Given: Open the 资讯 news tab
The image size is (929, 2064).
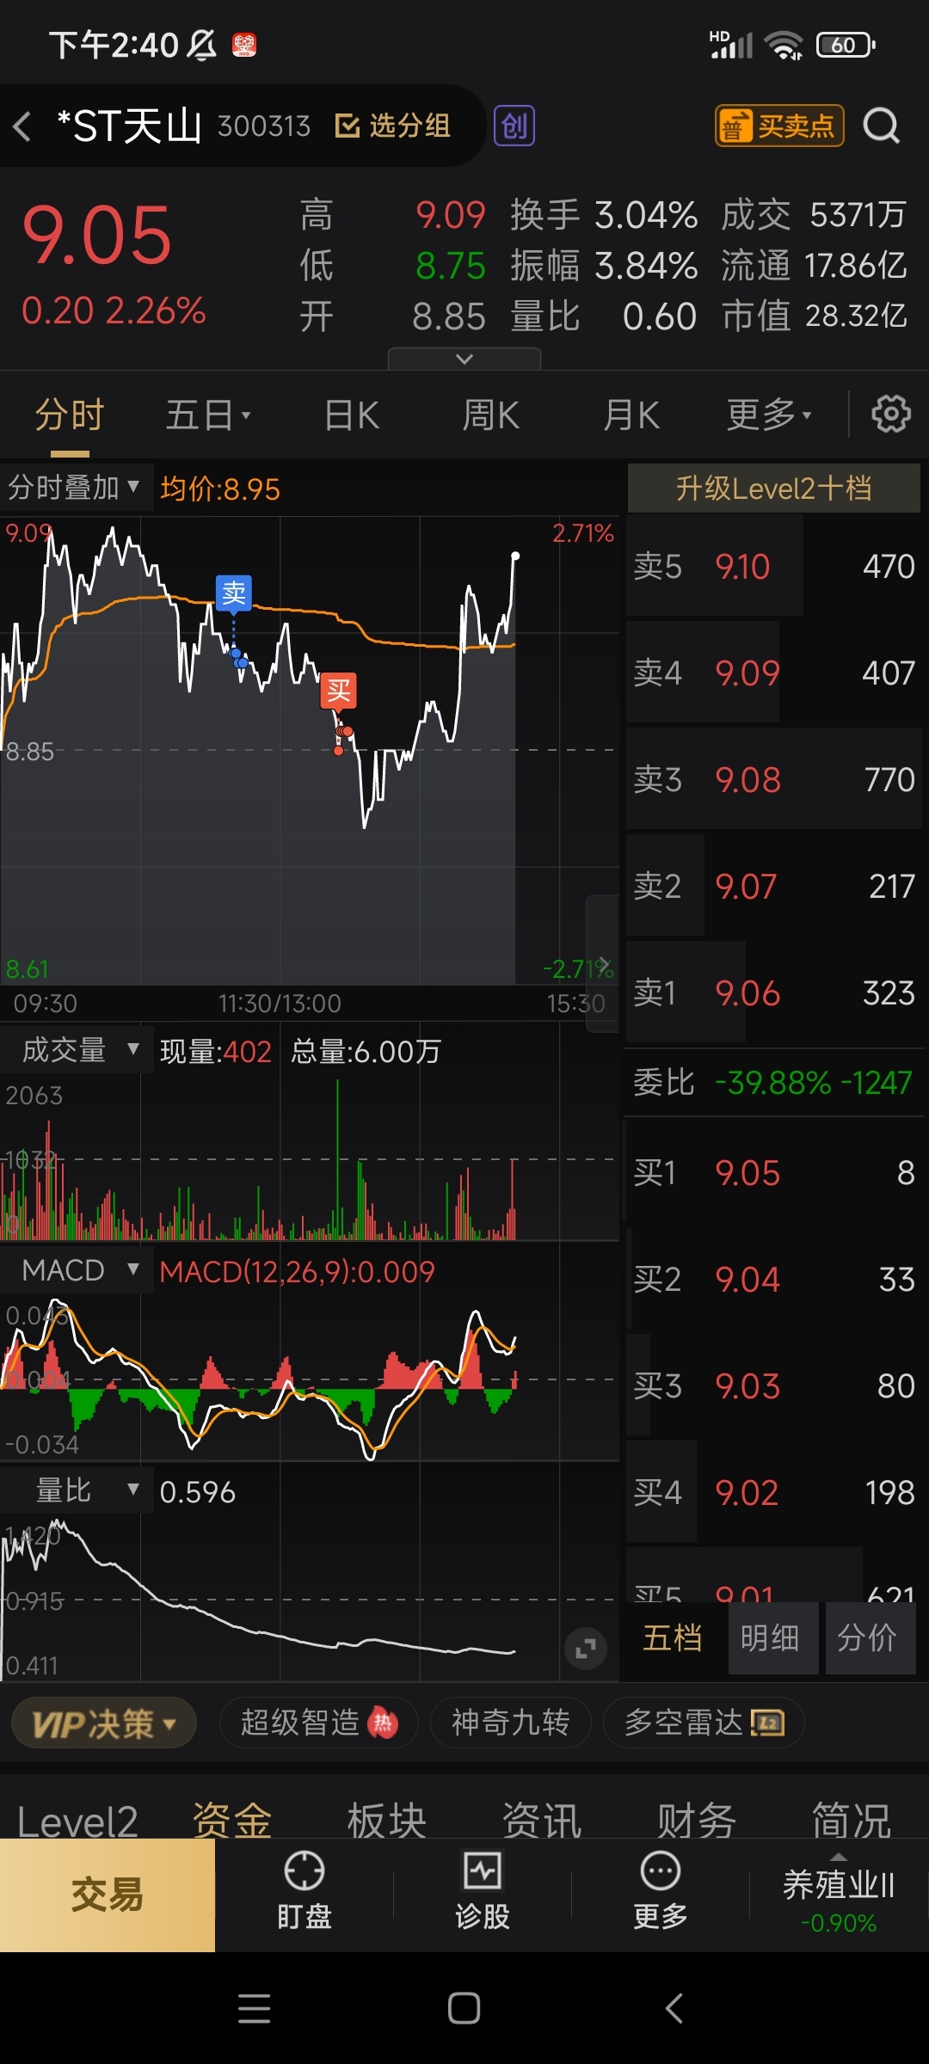Looking at the screenshot, I should coord(542,1819).
